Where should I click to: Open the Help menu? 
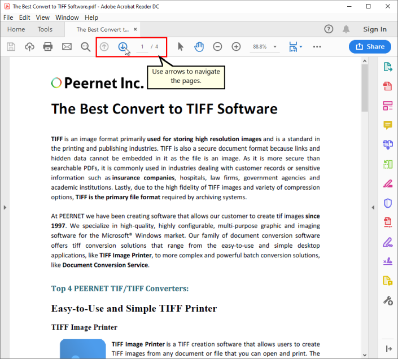pyautogui.click(x=91, y=17)
